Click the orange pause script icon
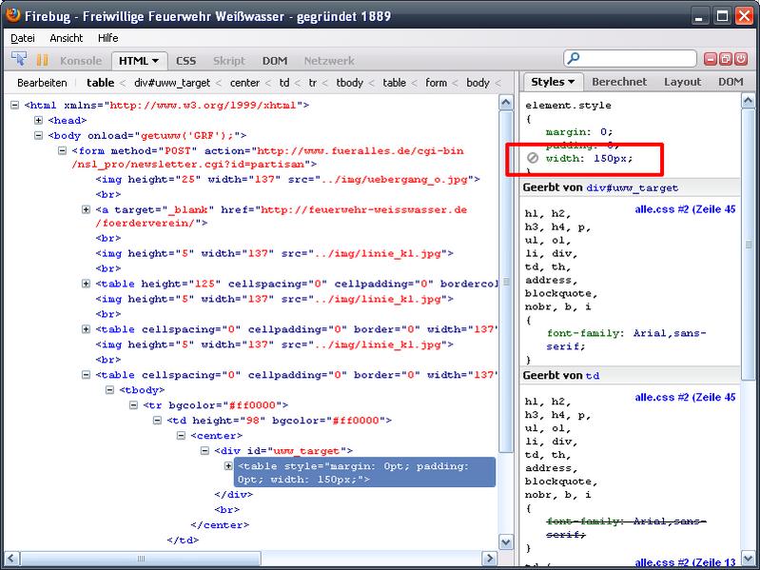760x570 pixels. tap(42, 60)
